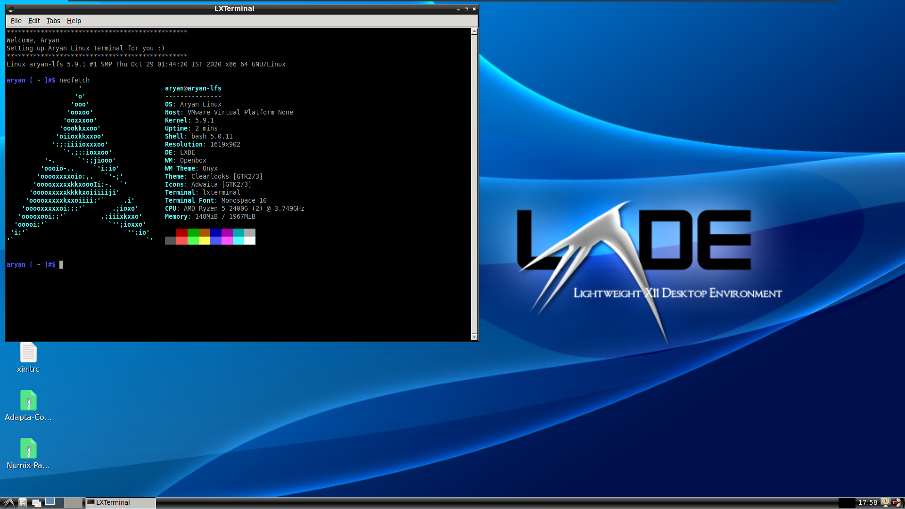Switch to the second desktop in pager

click(73, 502)
